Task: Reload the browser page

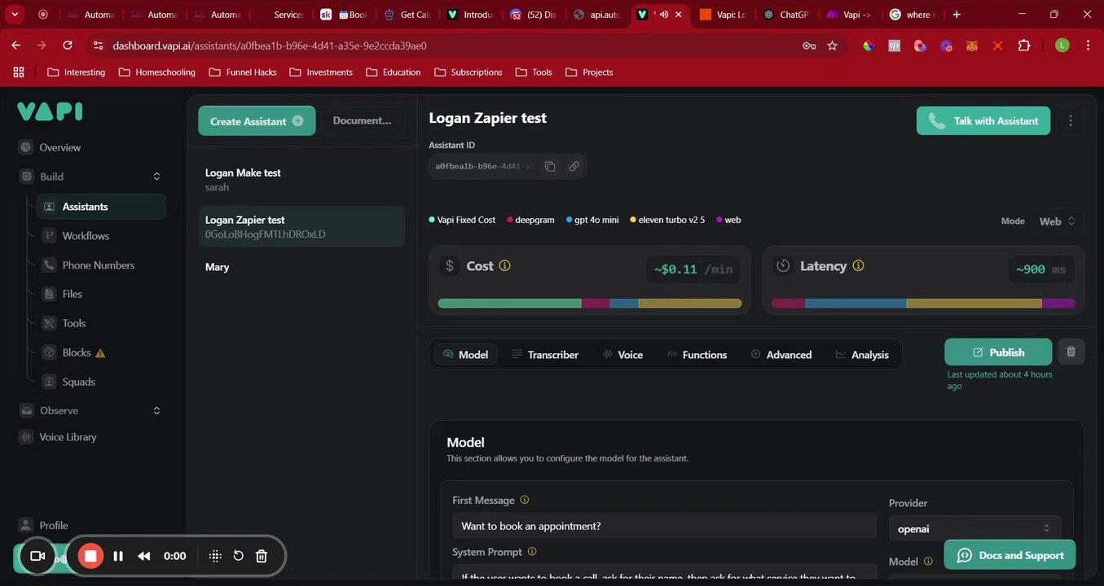Action: point(68,46)
